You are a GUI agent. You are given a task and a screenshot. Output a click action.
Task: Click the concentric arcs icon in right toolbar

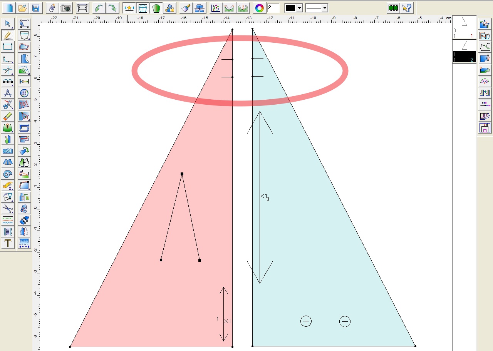(485, 82)
